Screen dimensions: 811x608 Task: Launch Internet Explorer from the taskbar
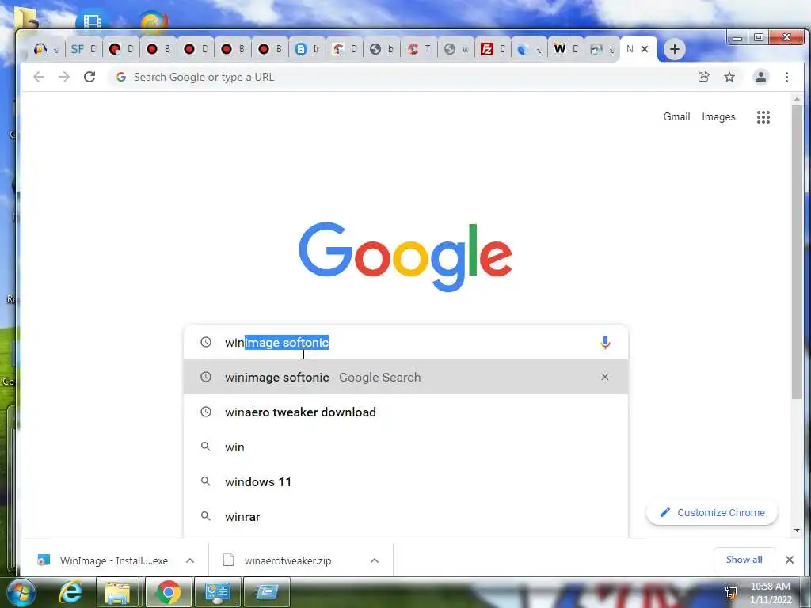point(70,592)
